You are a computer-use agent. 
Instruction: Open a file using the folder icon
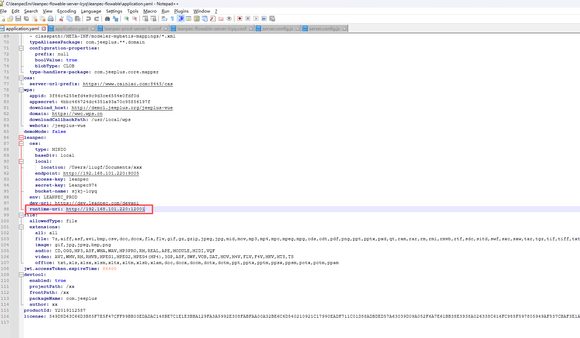point(10,19)
